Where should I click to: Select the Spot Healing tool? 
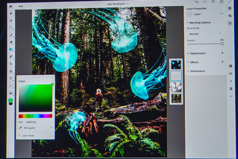(x=11, y=57)
